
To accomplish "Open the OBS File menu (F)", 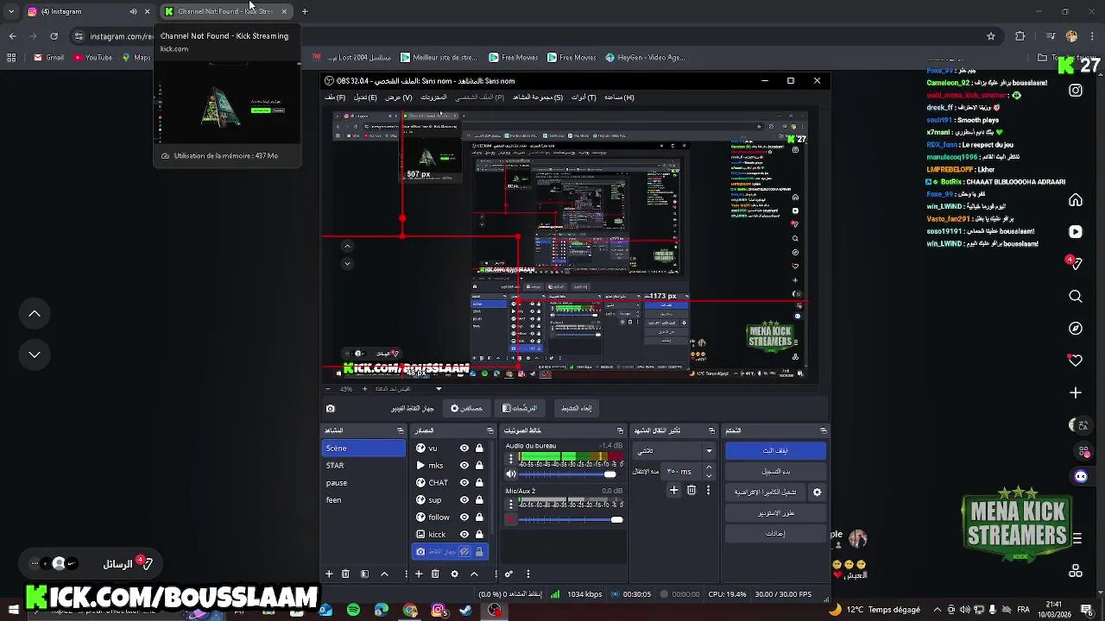I will coord(335,97).
